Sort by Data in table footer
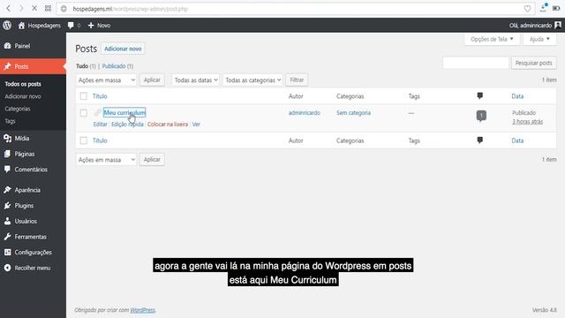Image resolution: width=565 pixels, height=318 pixels. [517, 140]
